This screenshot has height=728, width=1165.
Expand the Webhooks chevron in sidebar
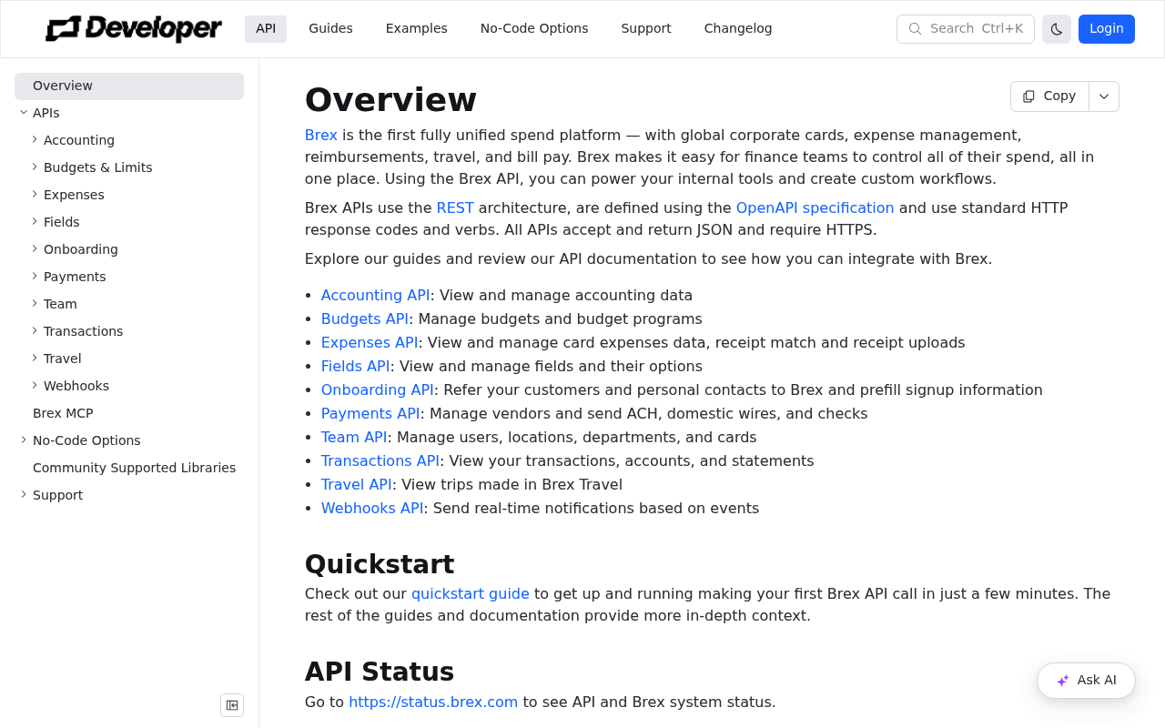35,385
